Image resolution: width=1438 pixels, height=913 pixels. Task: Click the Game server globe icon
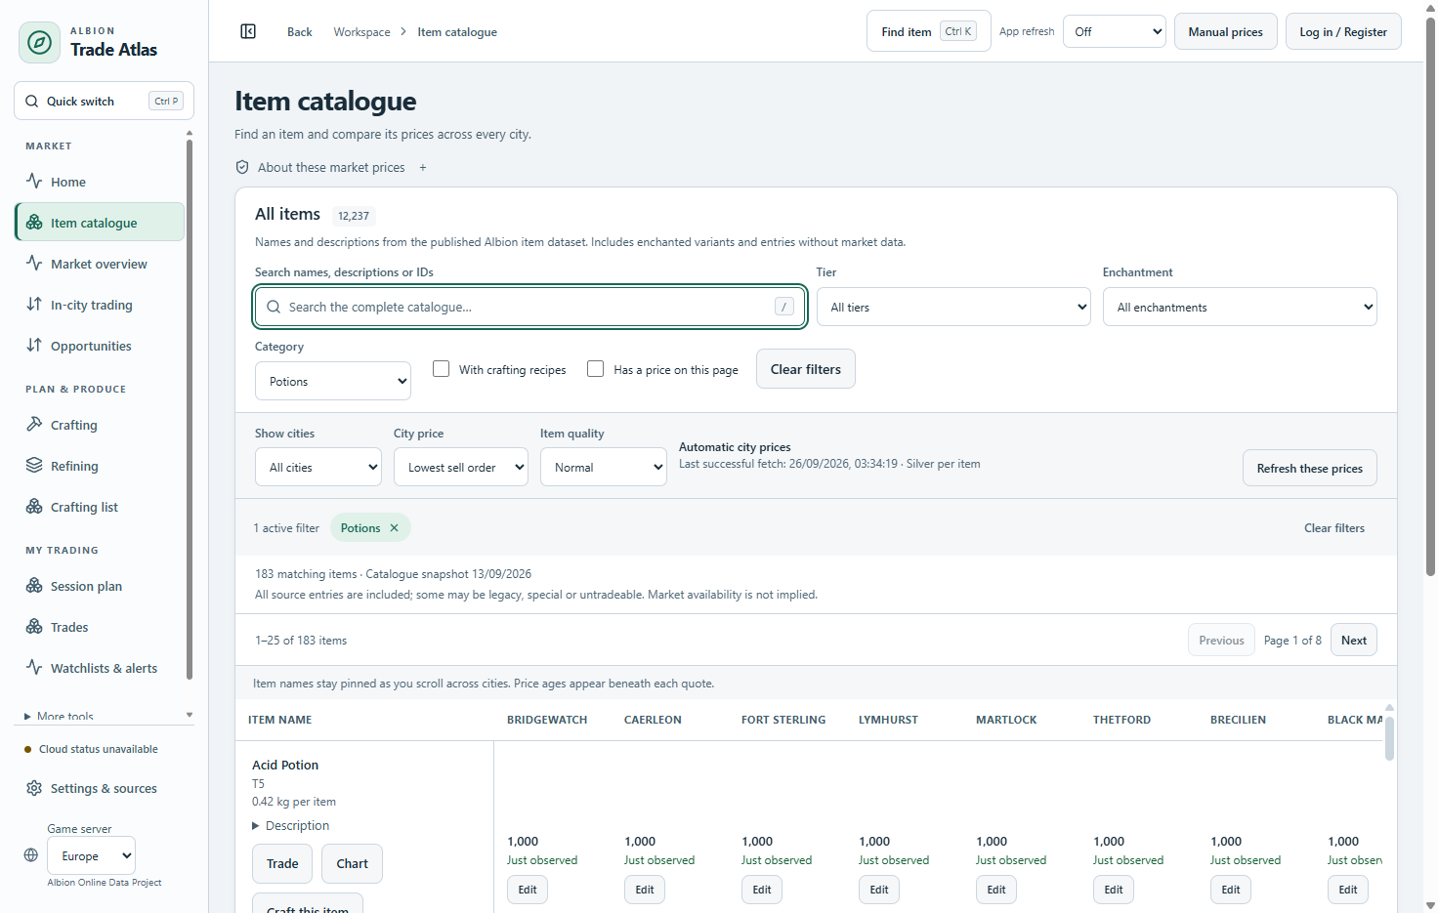pyautogui.click(x=31, y=855)
